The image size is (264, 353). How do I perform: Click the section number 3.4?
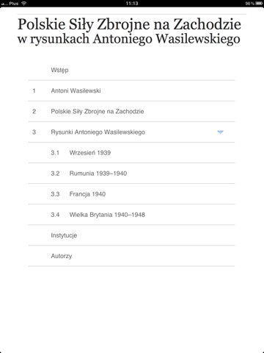point(55,215)
